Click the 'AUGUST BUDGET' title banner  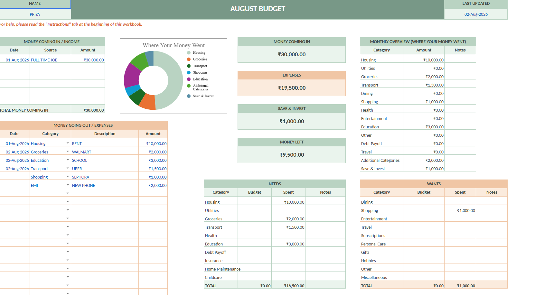[258, 9]
